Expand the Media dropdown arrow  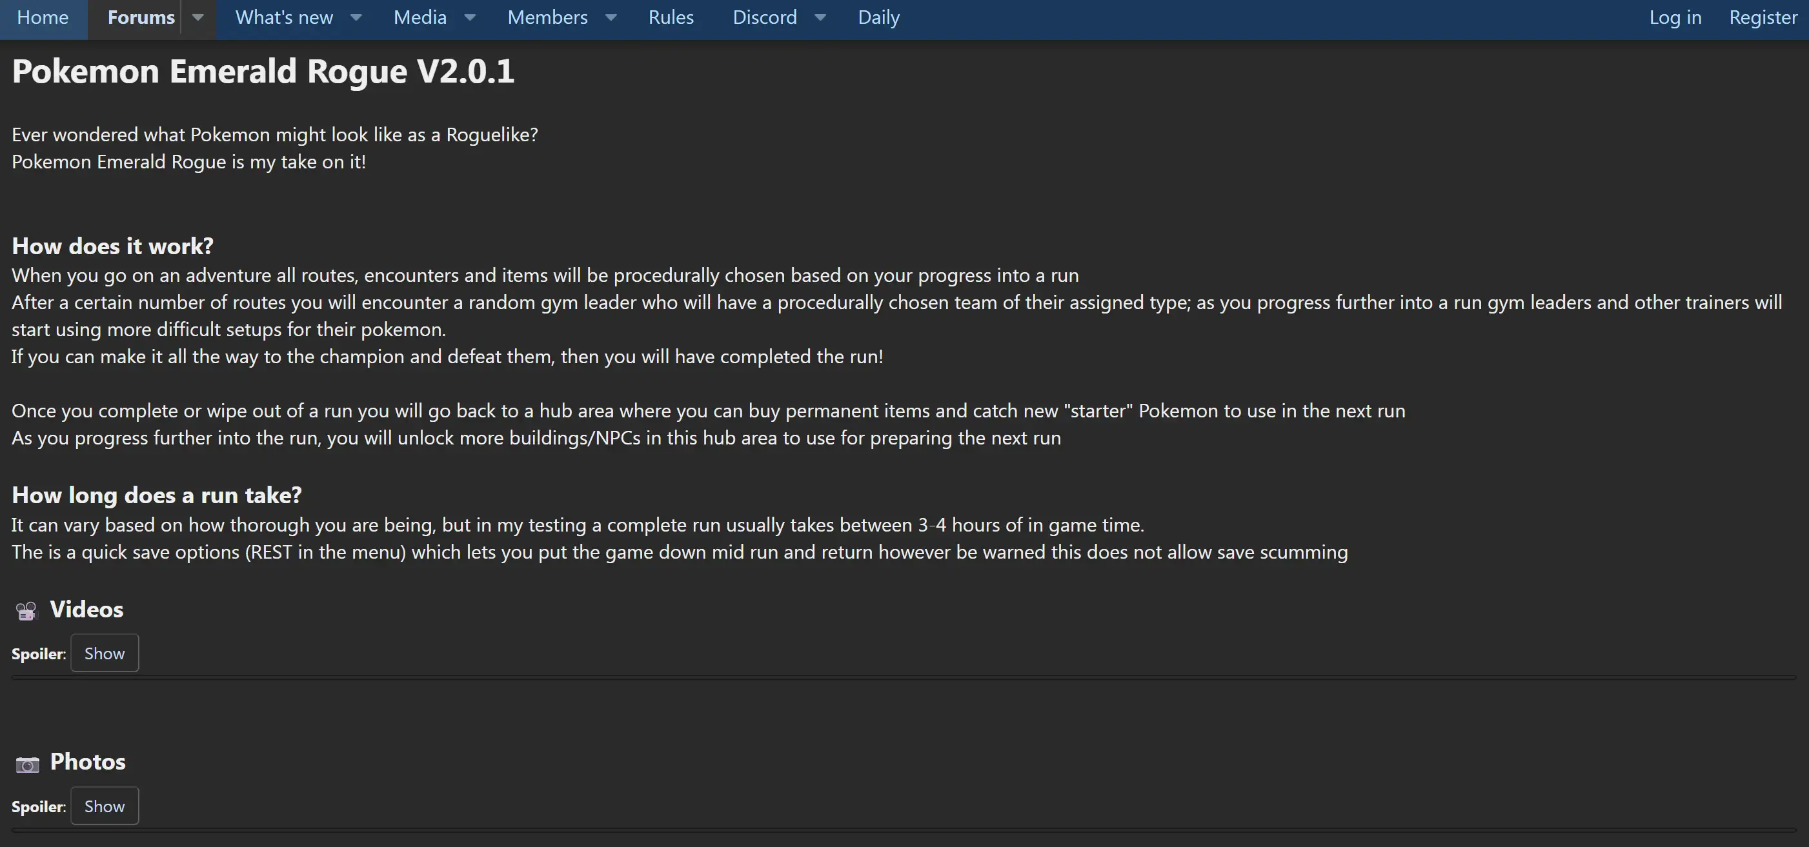point(470,17)
